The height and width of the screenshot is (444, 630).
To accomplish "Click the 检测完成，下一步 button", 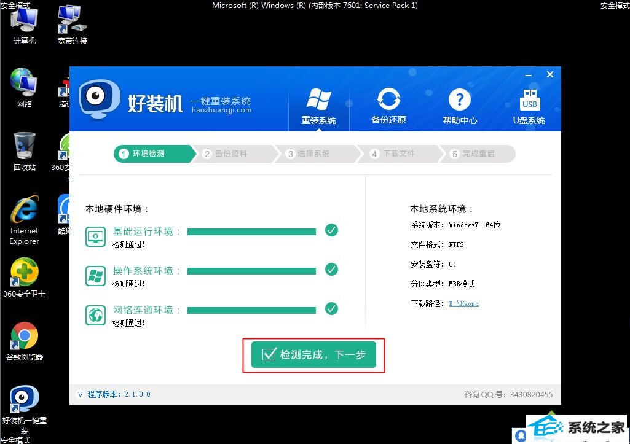I will tap(313, 355).
